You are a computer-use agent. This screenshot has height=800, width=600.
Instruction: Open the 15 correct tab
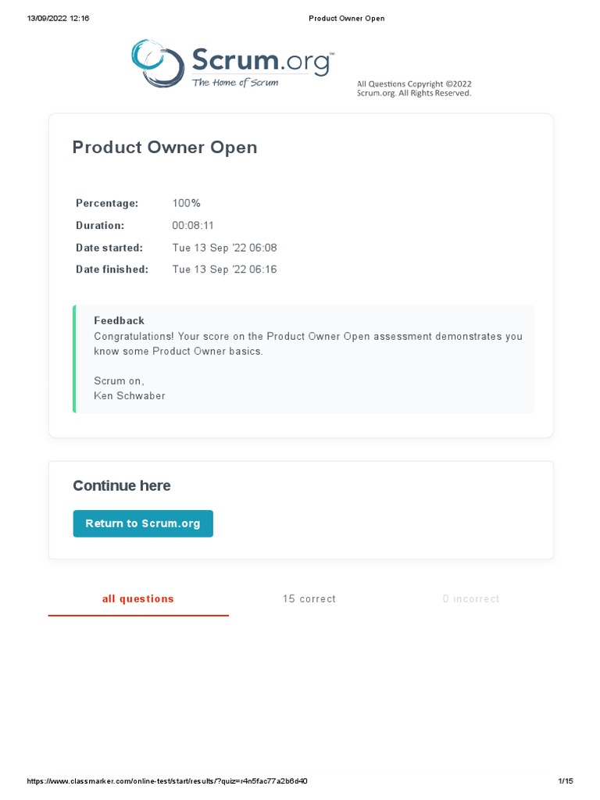point(309,599)
